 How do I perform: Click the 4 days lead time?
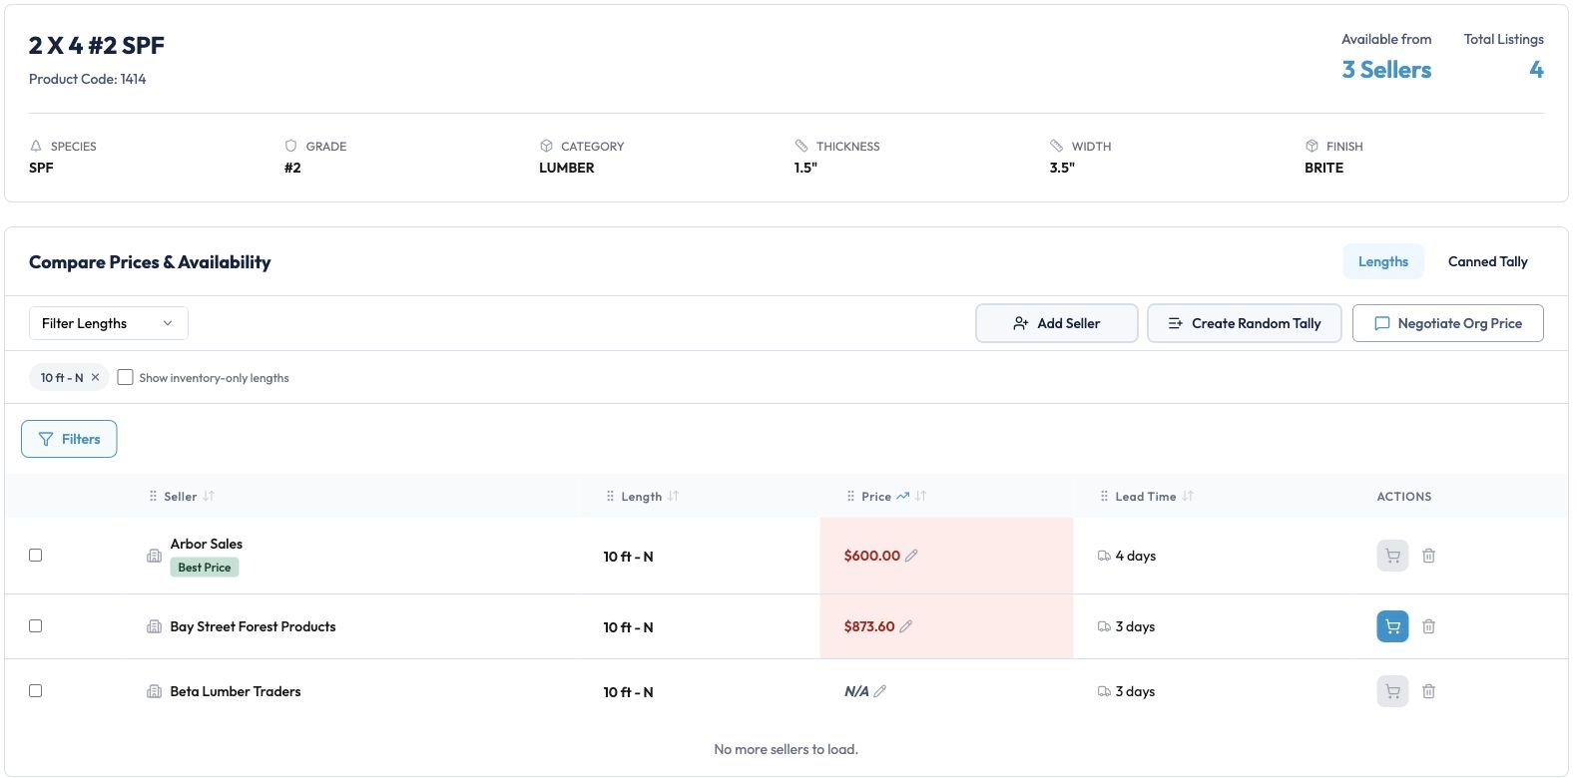[x=1136, y=556]
